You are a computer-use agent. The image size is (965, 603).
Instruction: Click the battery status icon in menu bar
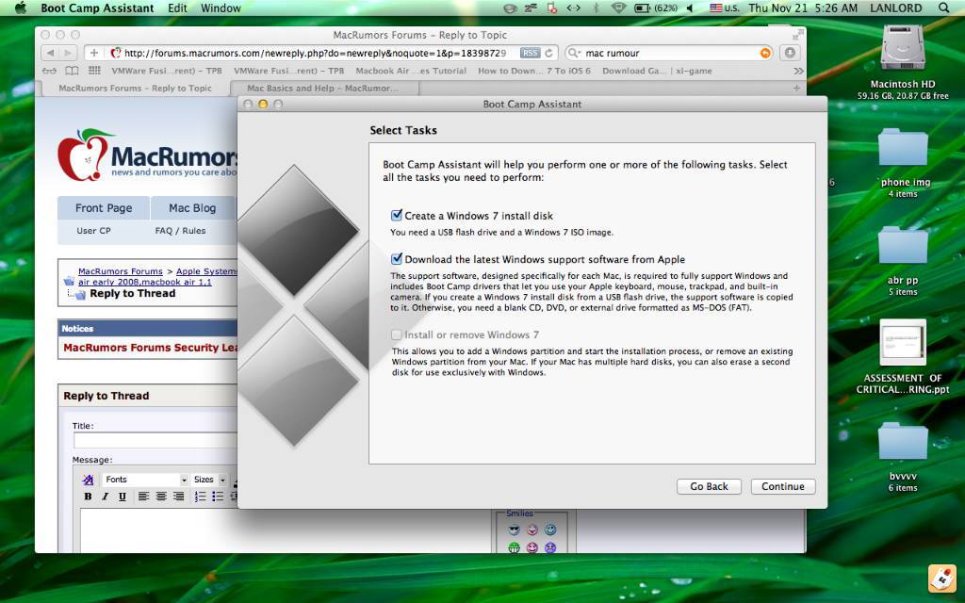click(643, 8)
